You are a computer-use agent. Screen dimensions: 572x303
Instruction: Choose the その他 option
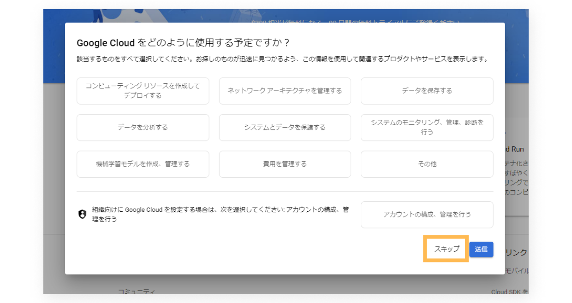pos(427,164)
